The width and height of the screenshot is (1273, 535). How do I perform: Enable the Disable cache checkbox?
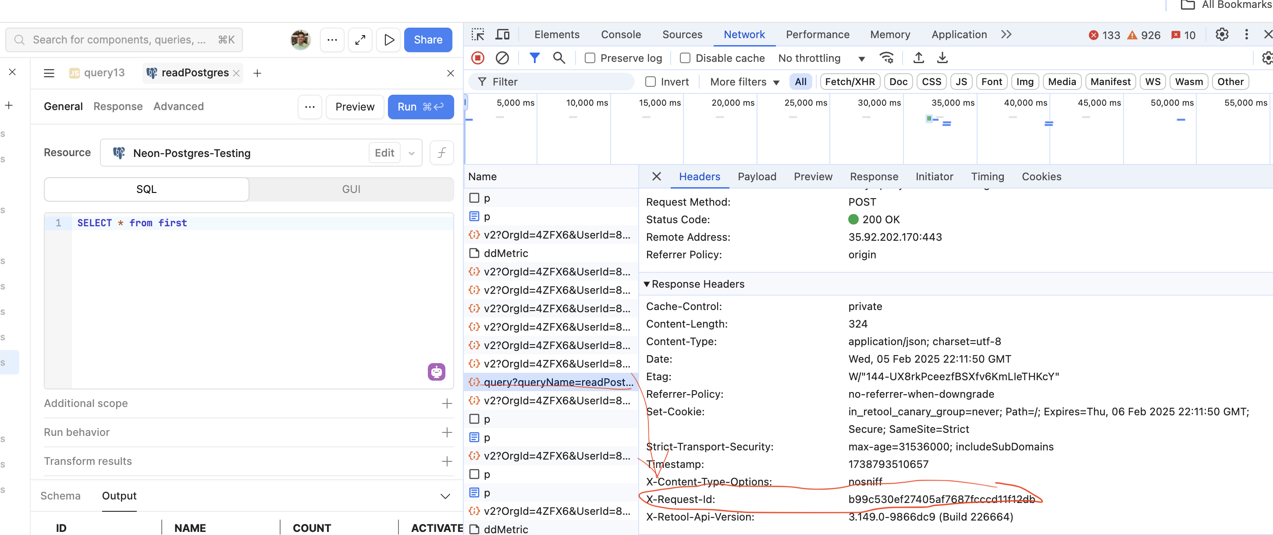(x=685, y=58)
